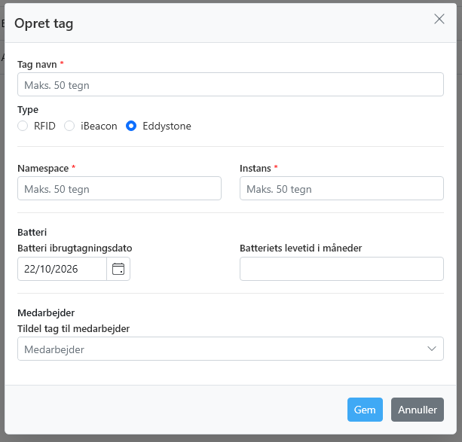This screenshot has height=442, width=462.
Task: Select the Eddystone radio button
Action: tap(131, 126)
